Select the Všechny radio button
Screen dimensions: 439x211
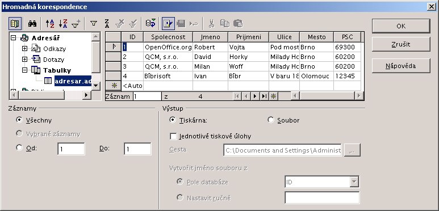[19, 120]
